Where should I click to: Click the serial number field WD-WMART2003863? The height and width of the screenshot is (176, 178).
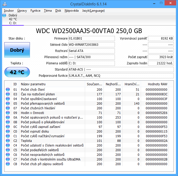[92, 45]
